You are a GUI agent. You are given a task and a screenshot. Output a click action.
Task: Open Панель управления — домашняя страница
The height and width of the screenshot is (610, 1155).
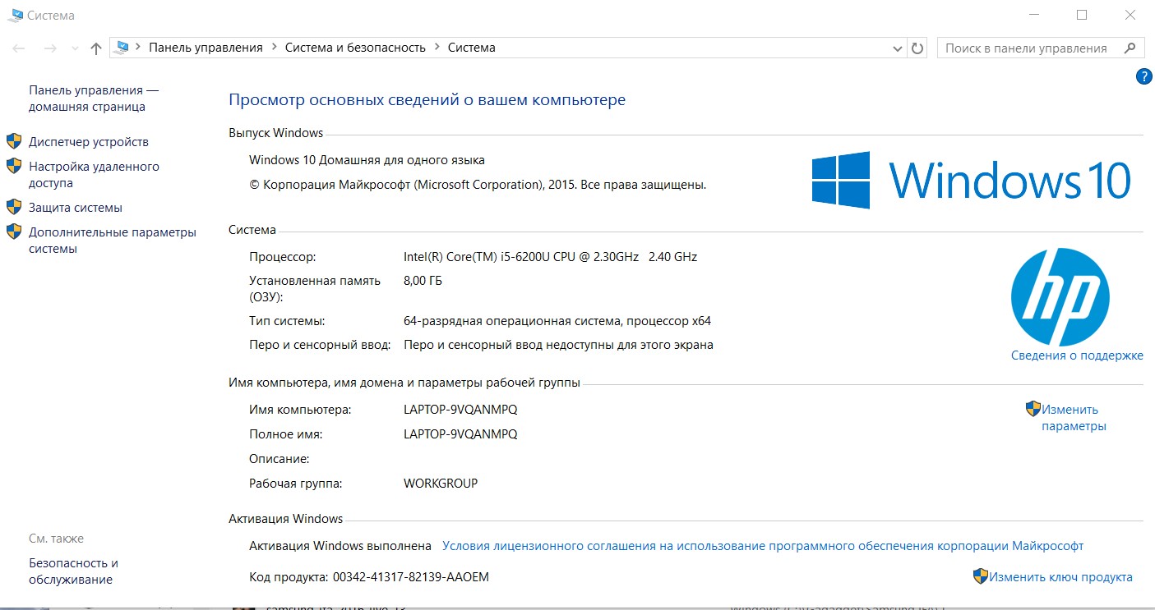[x=94, y=99]
